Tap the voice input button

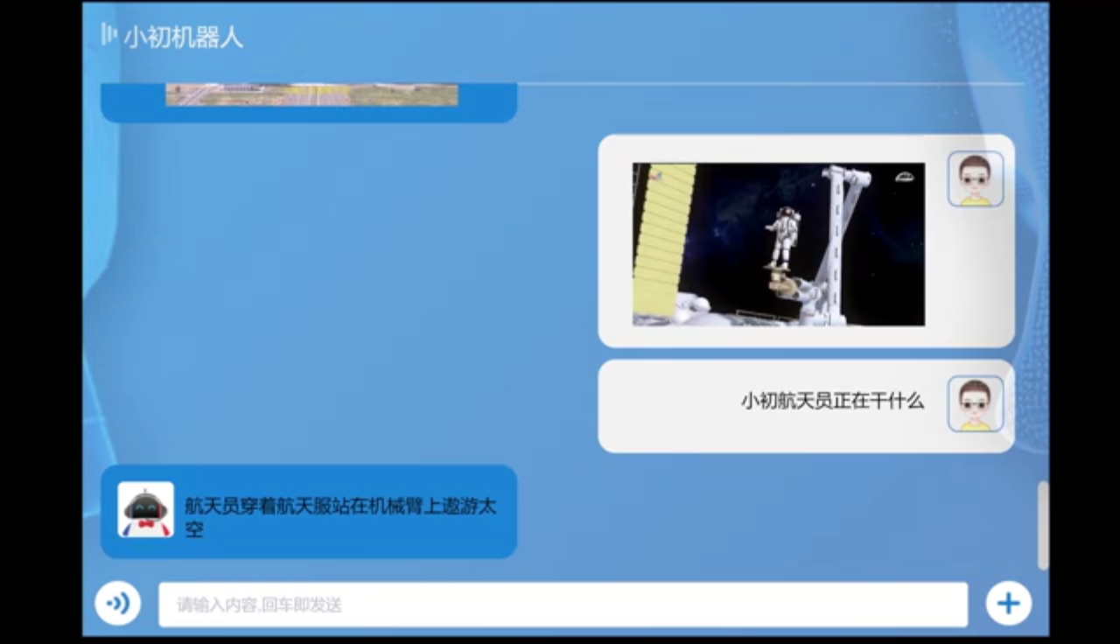coord(118,603)
